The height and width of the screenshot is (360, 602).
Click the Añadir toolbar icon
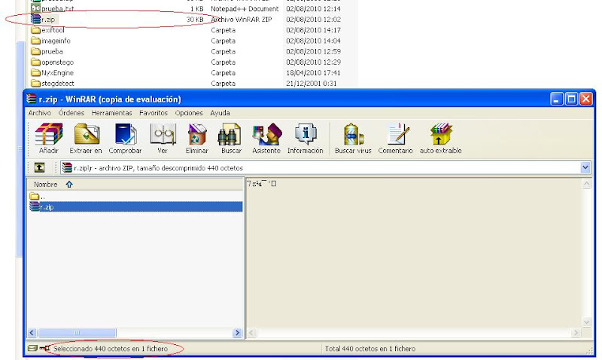pyautogui.click(x=49, y=134)
